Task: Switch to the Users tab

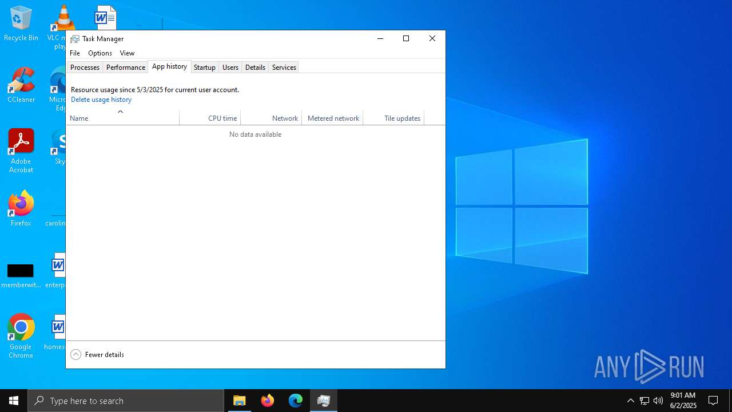Action: [x=230, y=68]
